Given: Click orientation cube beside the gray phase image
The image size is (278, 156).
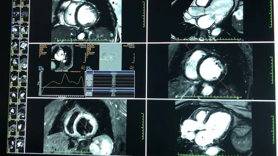Looking at the screenshot, I should [132, 68].
